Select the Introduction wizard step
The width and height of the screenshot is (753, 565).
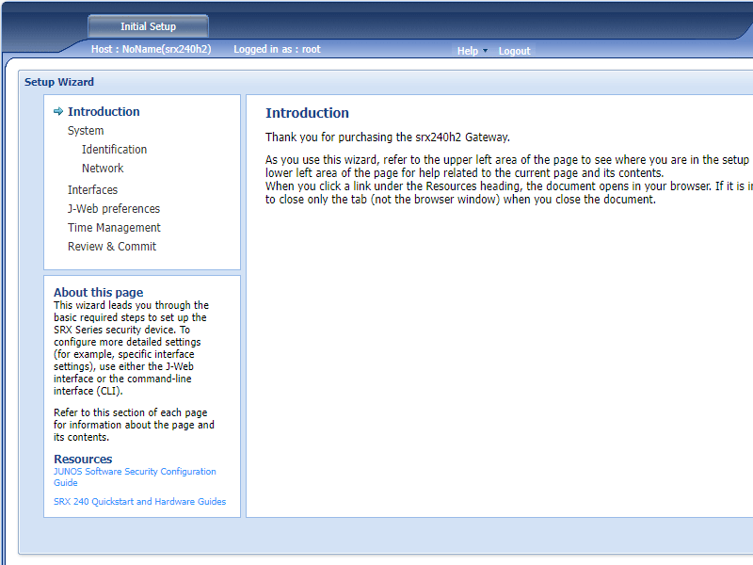(104, 111)
